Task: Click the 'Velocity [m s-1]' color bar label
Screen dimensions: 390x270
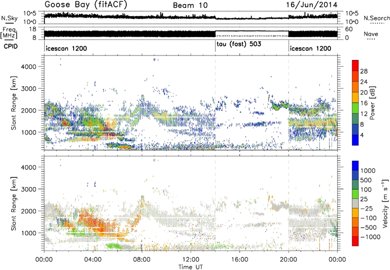Action: click(x=385, y=204)
